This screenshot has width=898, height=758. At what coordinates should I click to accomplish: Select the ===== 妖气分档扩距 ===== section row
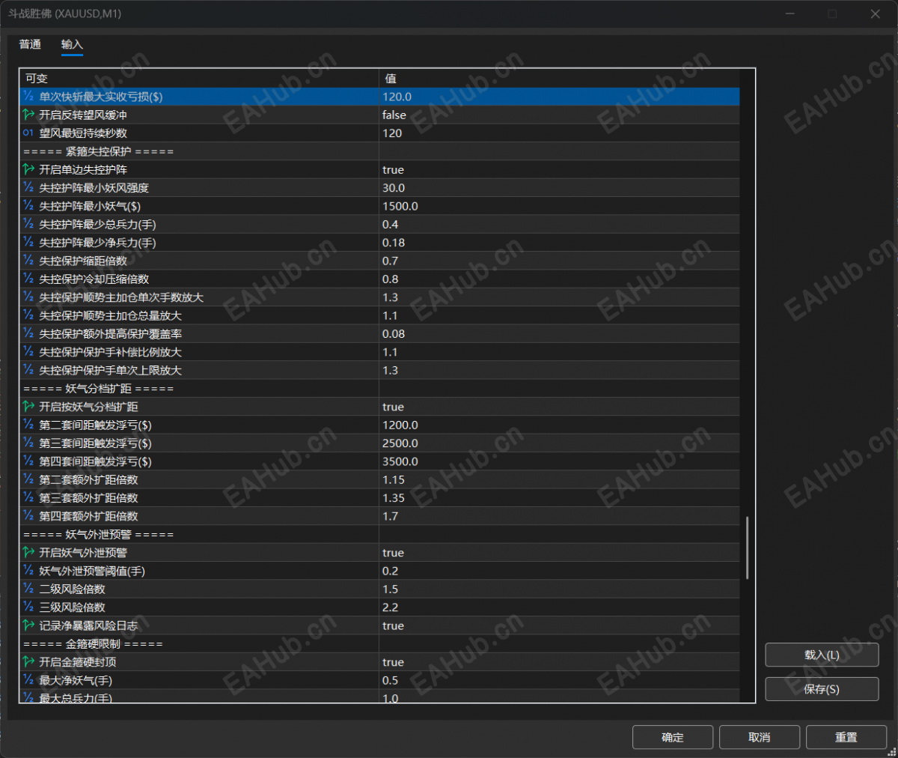click(379, 388)
